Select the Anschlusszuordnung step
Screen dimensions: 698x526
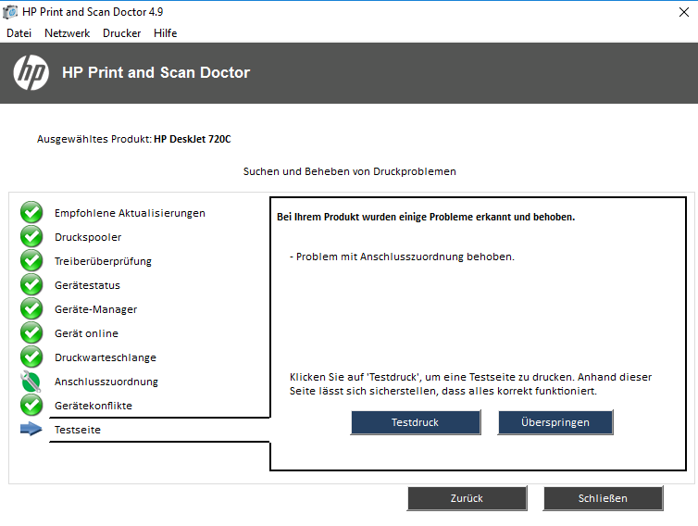[x=106, y=382]
